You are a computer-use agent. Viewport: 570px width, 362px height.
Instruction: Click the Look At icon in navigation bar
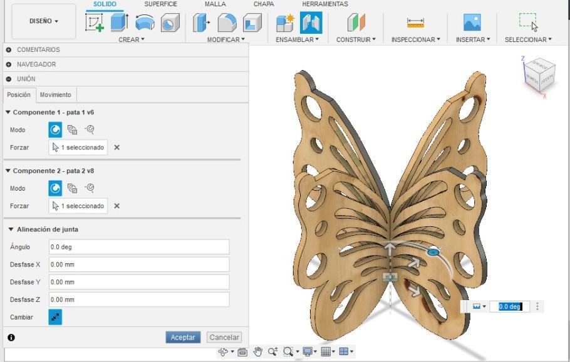pos(242,351)
